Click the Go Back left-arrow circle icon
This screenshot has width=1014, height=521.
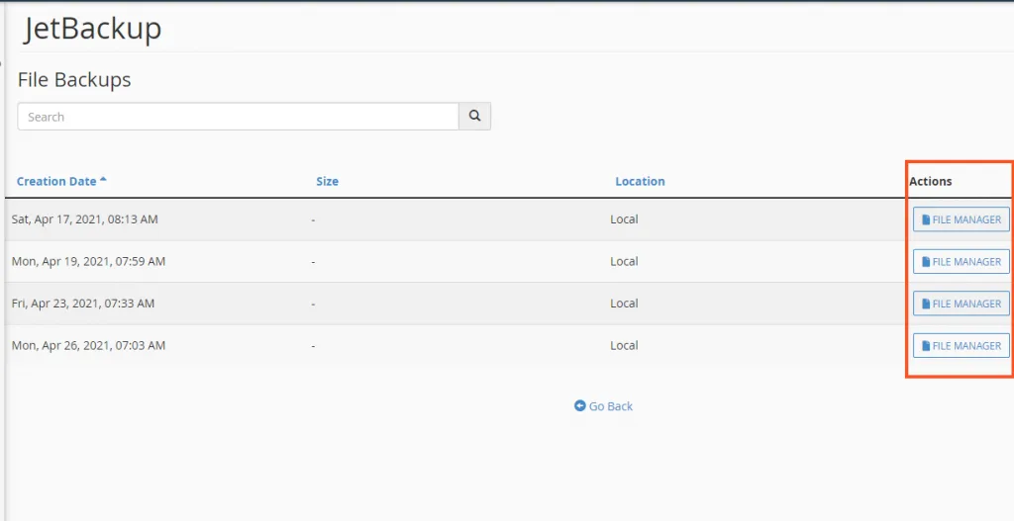580,406
